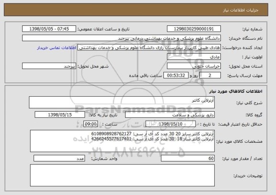
Task: Click the label توضیحات خریدار
Action: click(x=248, y=176)
